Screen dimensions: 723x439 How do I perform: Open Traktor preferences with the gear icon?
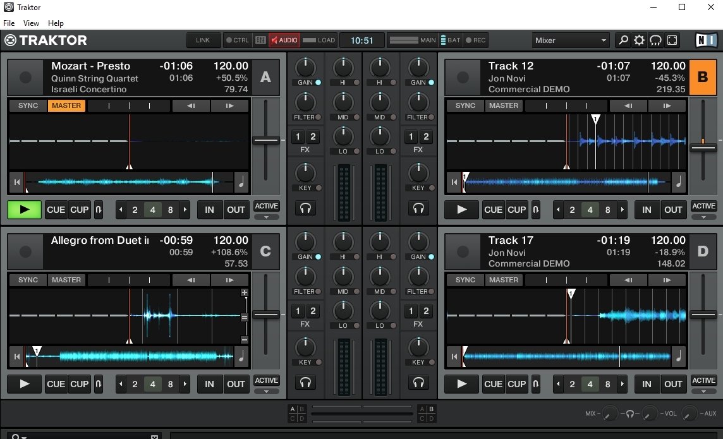[639, 40]
